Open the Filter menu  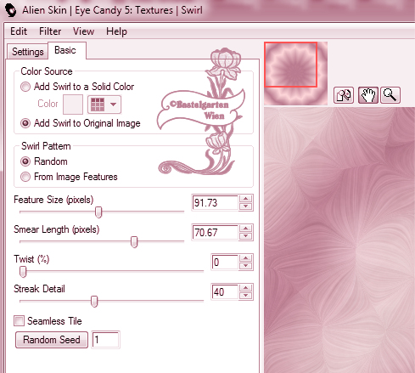(50, 31)
